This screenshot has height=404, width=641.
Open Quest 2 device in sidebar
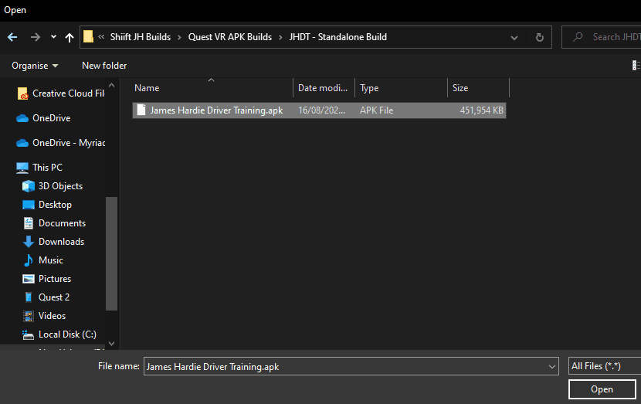tap(54, 297)
